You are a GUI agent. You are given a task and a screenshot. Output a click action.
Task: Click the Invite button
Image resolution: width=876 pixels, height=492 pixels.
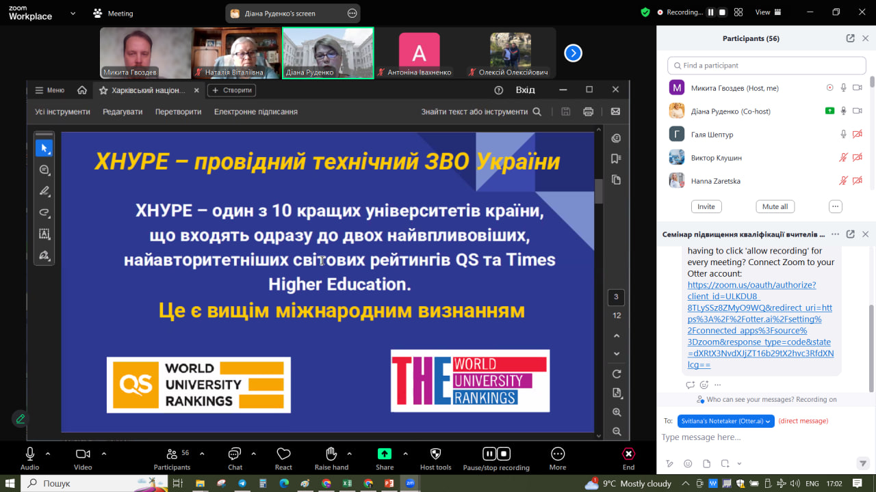(706, 206)
